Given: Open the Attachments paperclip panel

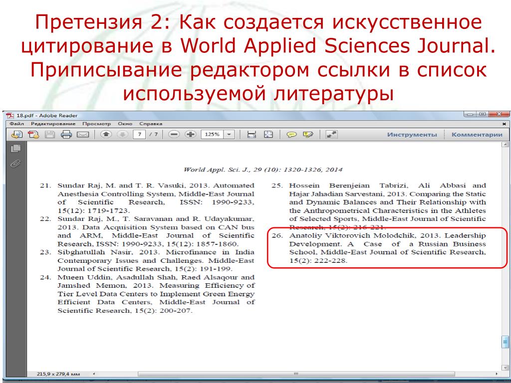Looking at the screenshot, I should point(15,163).
